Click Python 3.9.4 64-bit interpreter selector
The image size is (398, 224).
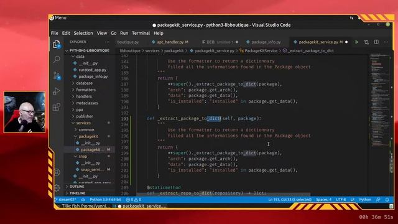(105, 200)
